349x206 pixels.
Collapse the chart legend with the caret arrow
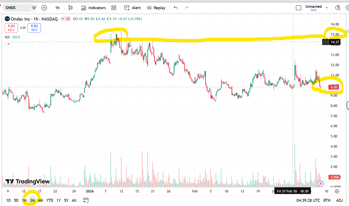(8, 44)
